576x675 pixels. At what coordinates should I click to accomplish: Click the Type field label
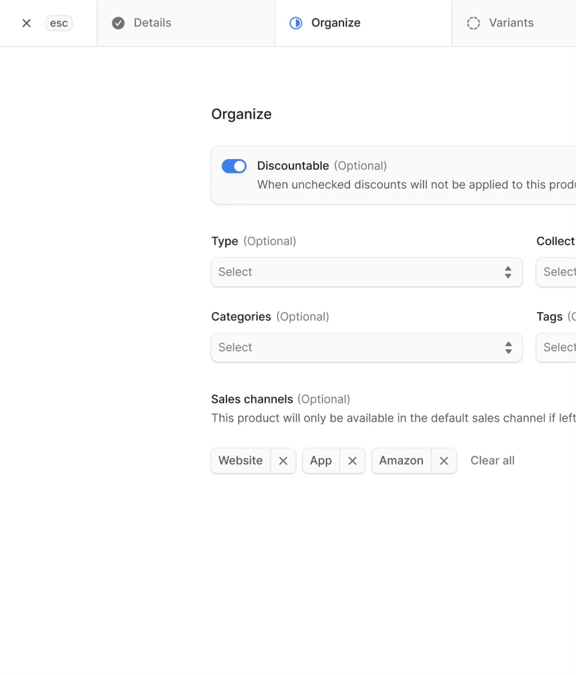(225, 241)
